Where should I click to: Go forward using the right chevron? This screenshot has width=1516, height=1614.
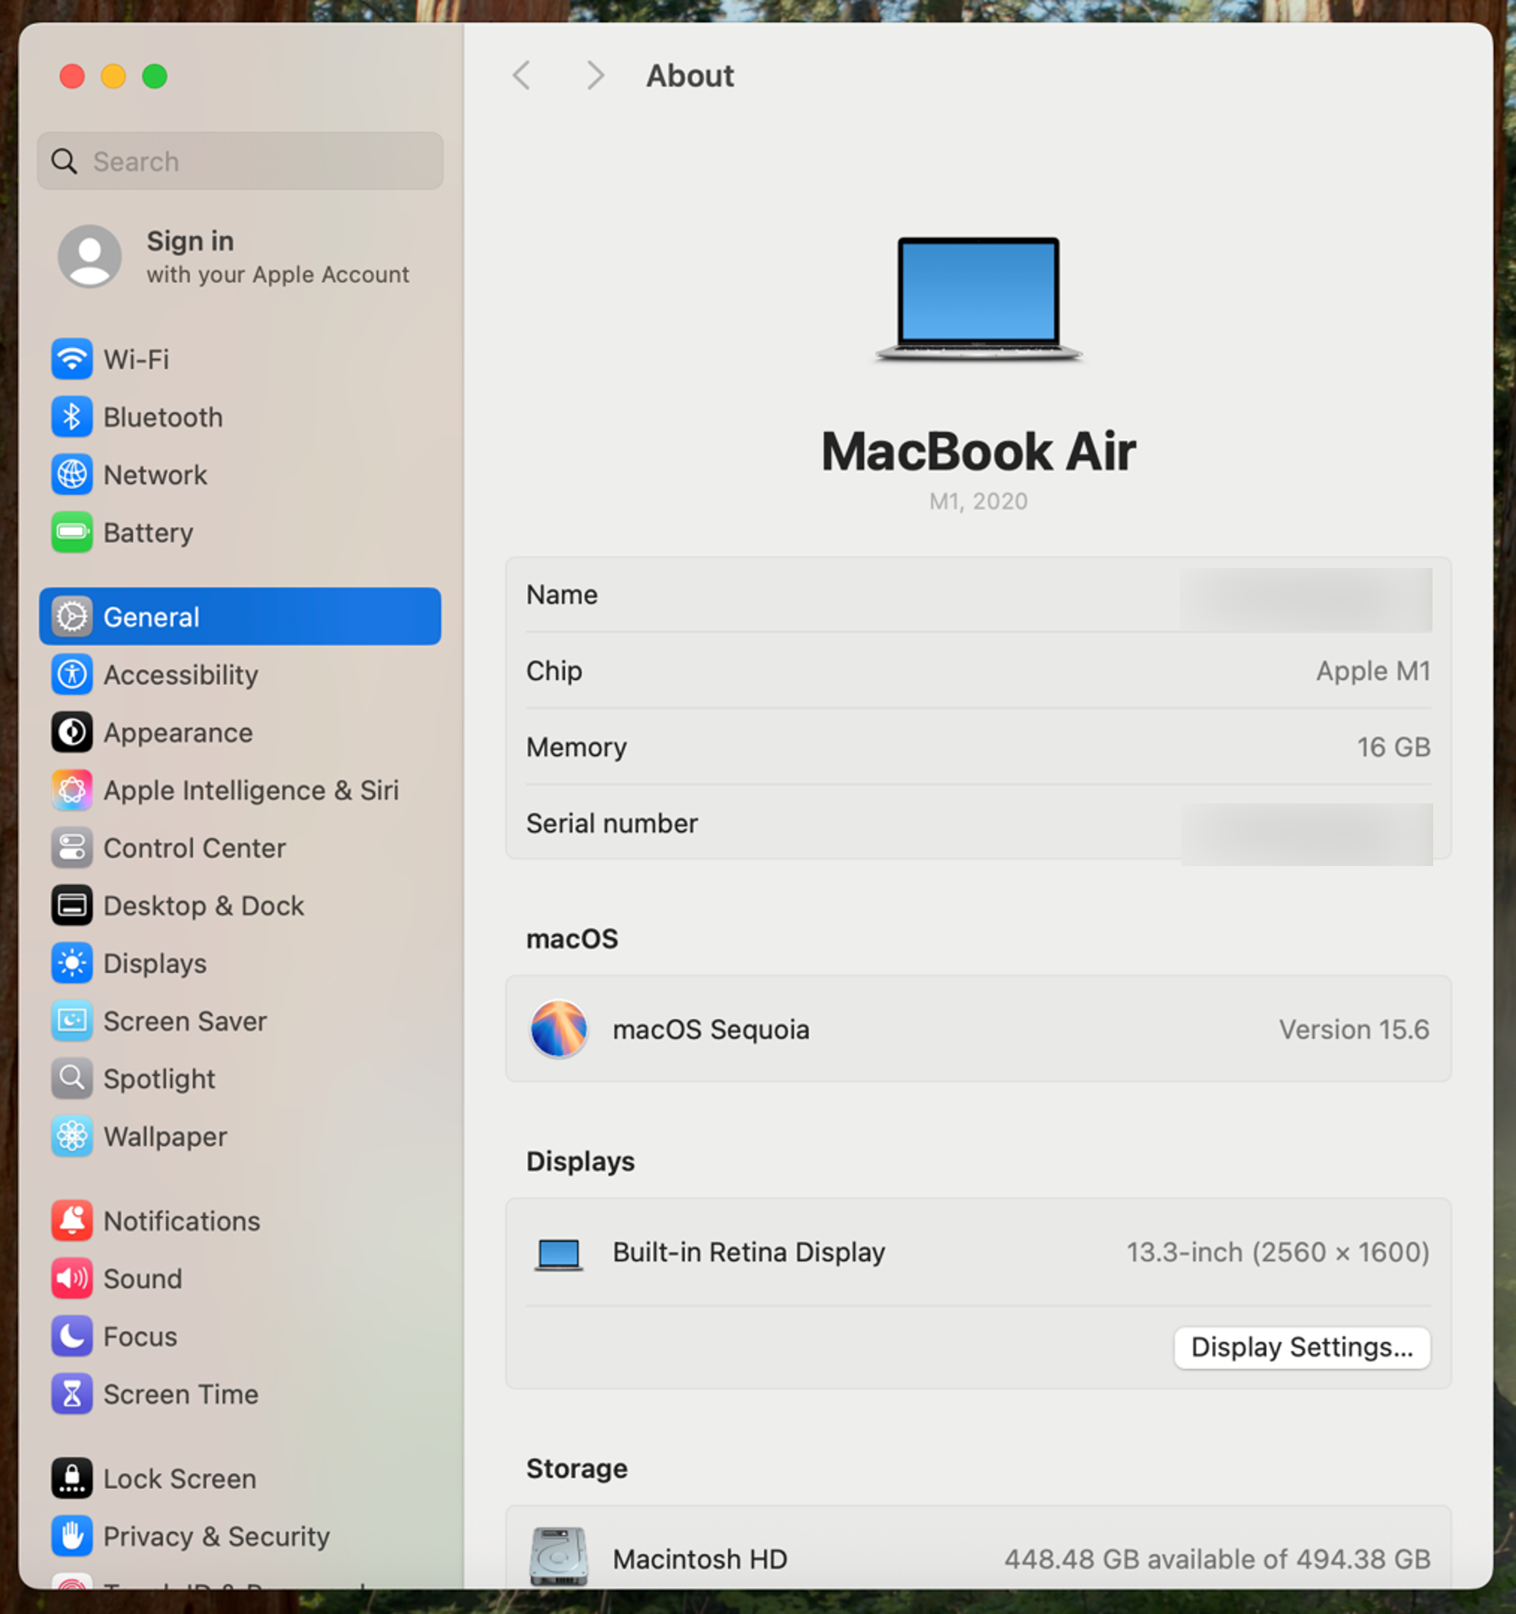click(x=595, y=76)
